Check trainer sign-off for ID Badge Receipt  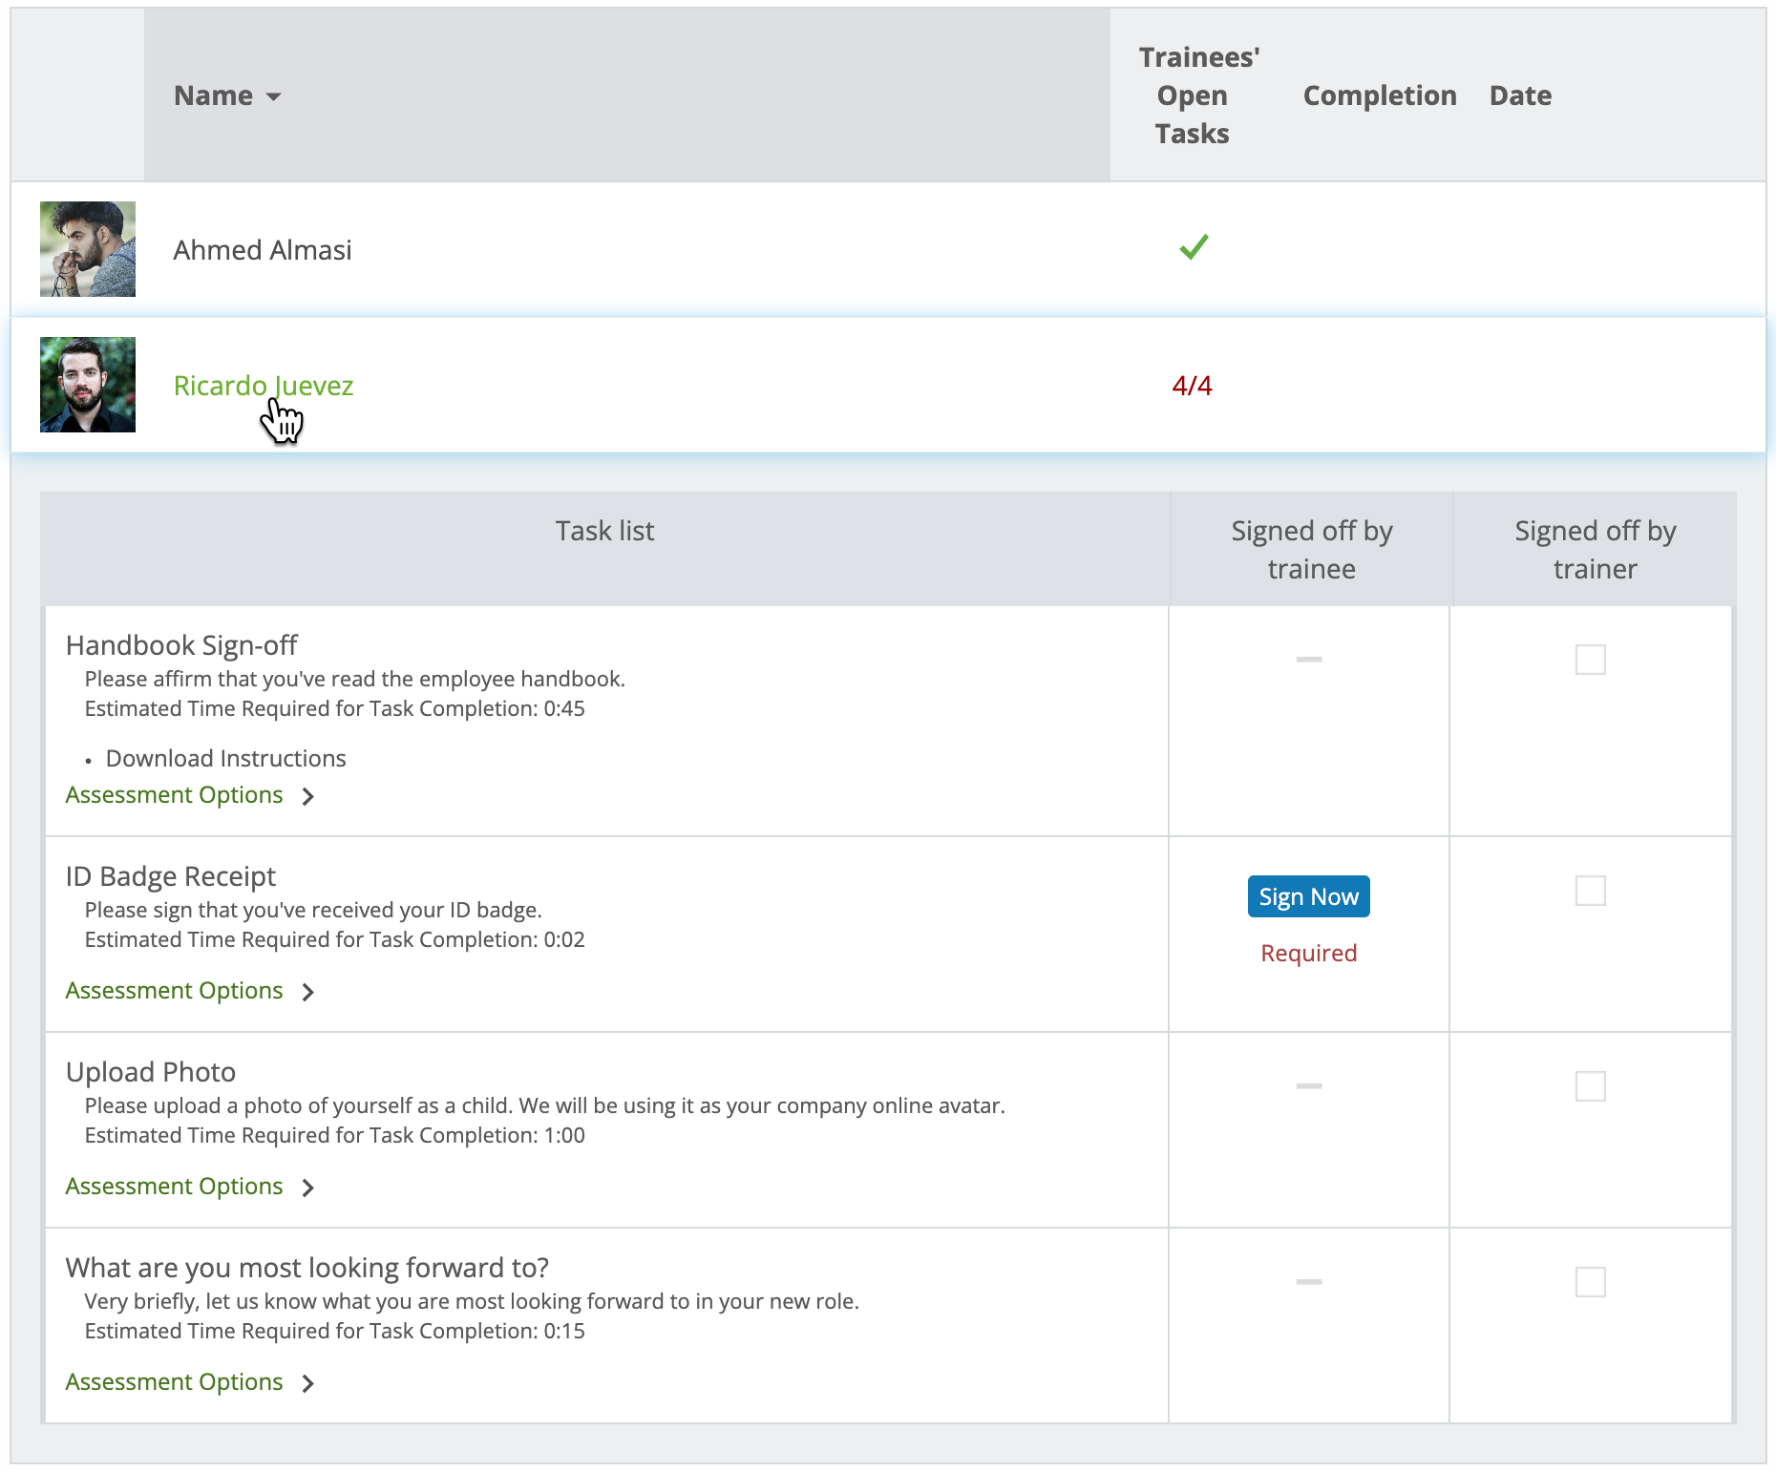1591,890
